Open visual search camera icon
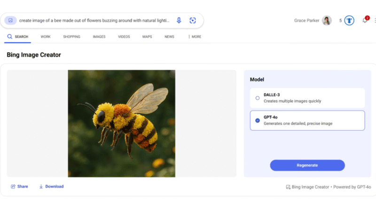 (192, 21)
